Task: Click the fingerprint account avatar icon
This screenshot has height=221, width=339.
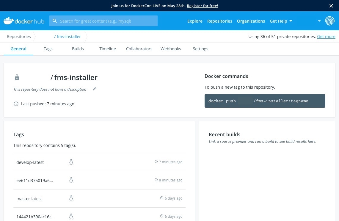Action: pos(329,21)
